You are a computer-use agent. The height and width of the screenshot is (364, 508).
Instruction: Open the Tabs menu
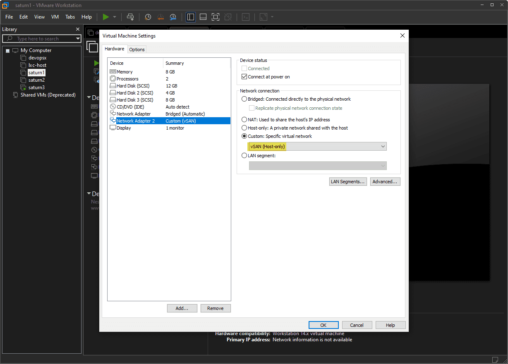tap(70, 17)
